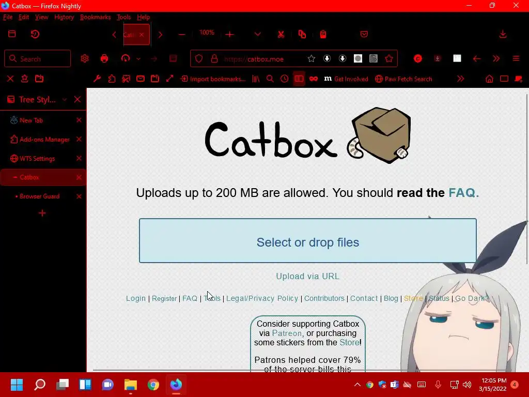Viewport: 529px width, 397px height.
Task: Open the hamburger application menu
Action: pos(516,59)
